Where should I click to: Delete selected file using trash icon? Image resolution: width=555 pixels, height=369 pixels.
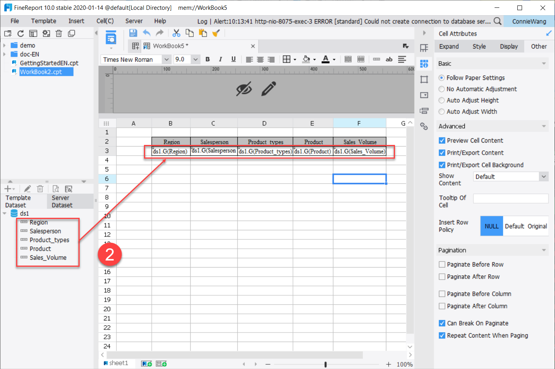tap(59, 33)
